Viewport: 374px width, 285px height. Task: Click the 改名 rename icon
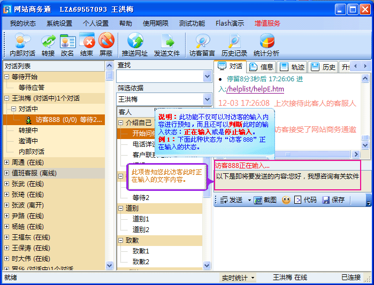click(x=67, y=41)
